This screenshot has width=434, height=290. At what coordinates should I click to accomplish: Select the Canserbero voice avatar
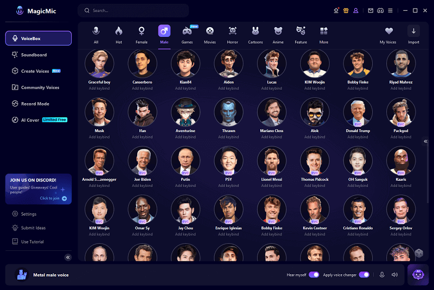(142, 64)
